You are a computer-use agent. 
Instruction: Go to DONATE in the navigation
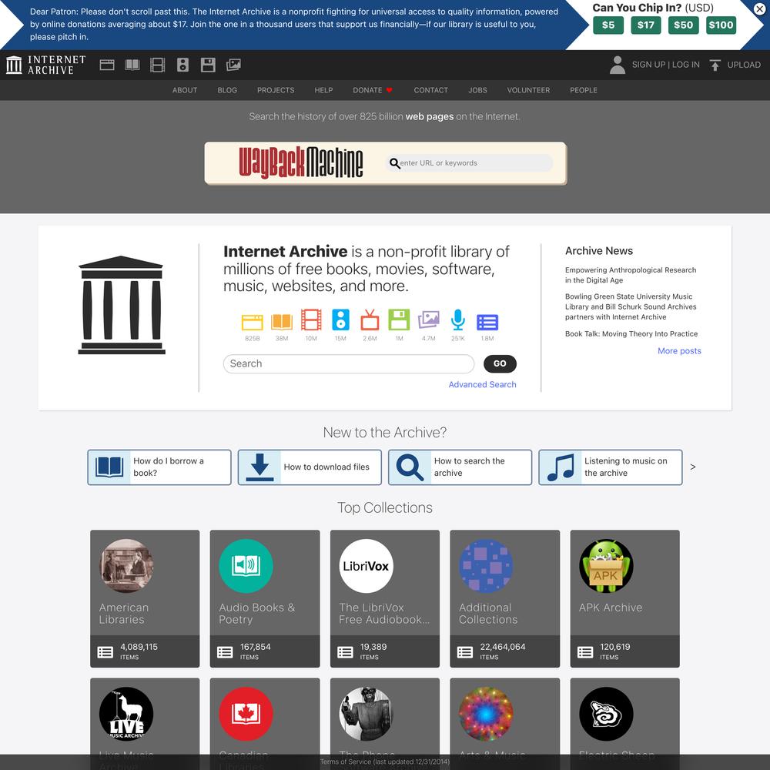373,90
